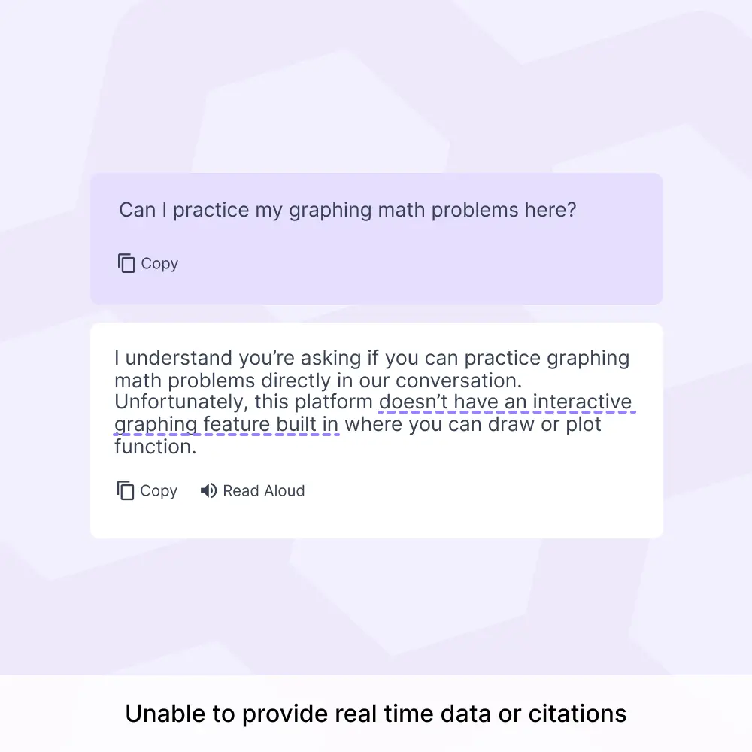752x752 pixels.
Task: Click the word "platform" in the response
Action: coord(333,402)
